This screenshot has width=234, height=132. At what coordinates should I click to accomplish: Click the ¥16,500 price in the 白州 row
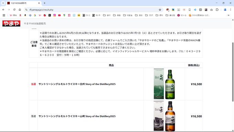point(196,84)
